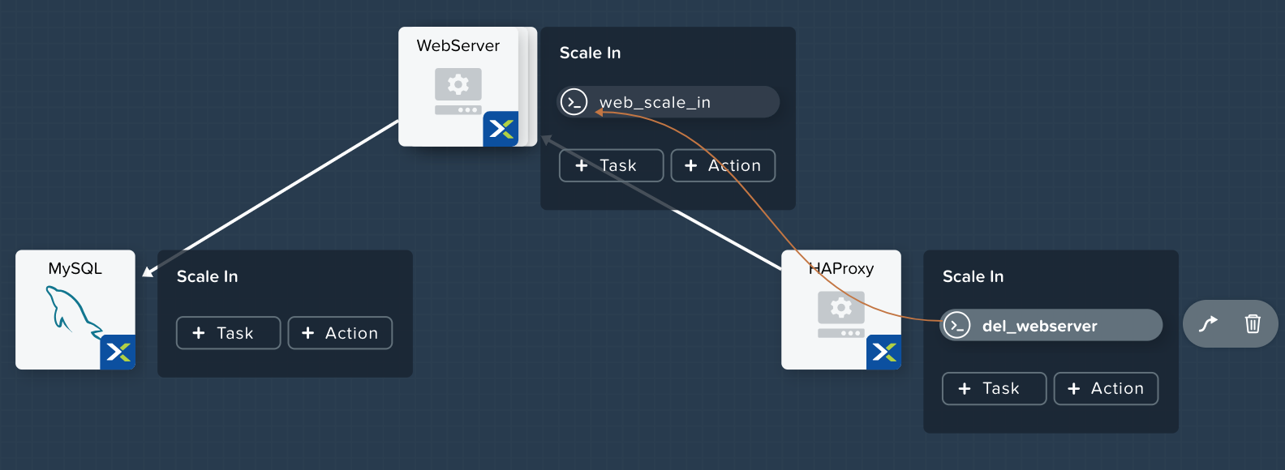1285x470 pixels.
Task: Select the HAProxy service node
Action: [841, 310]
